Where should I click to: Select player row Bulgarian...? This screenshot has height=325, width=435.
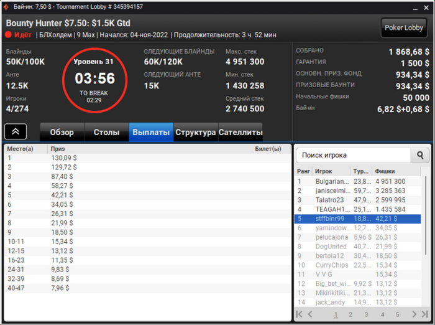click(357, 182)
